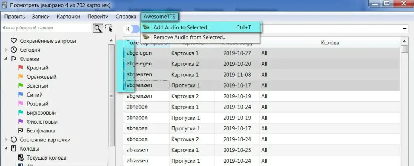Select the Зеленый green flag filter

pyautogui.click(x=33, y=86)
